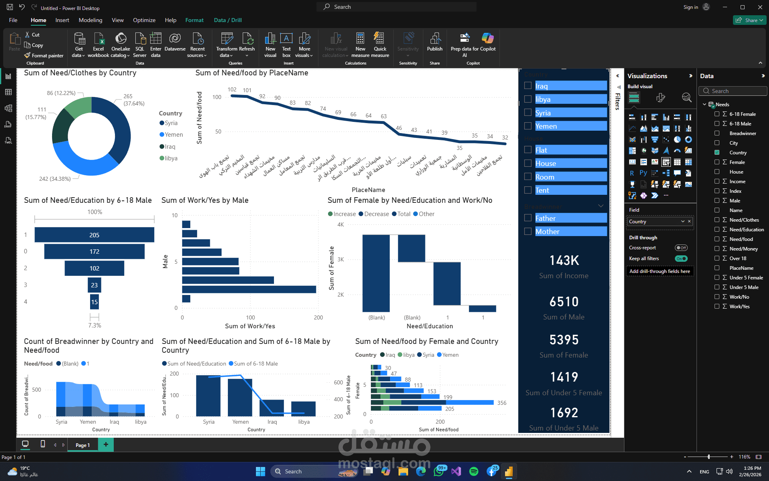Click the Share button
The width and height of the screenshot is (769, 481).
point(749,20)
